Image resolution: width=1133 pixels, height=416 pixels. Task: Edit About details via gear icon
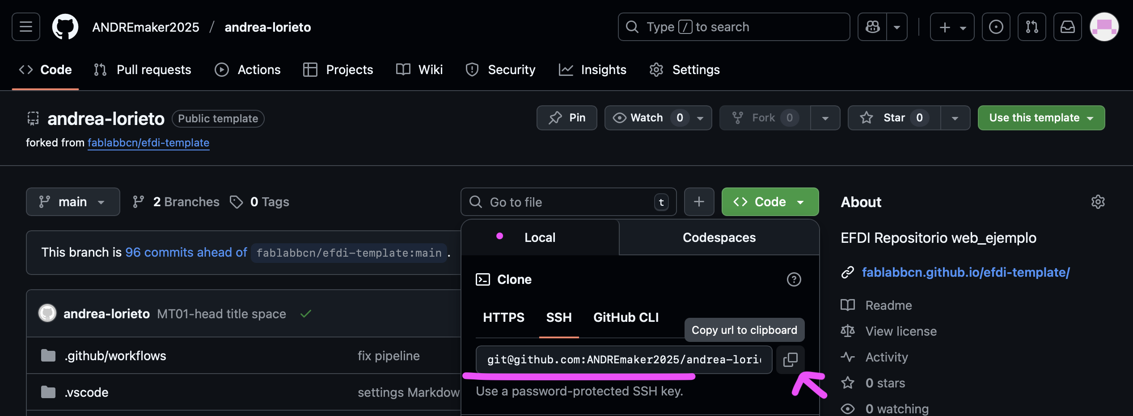pyautogui.click(x=1098, y=202)
